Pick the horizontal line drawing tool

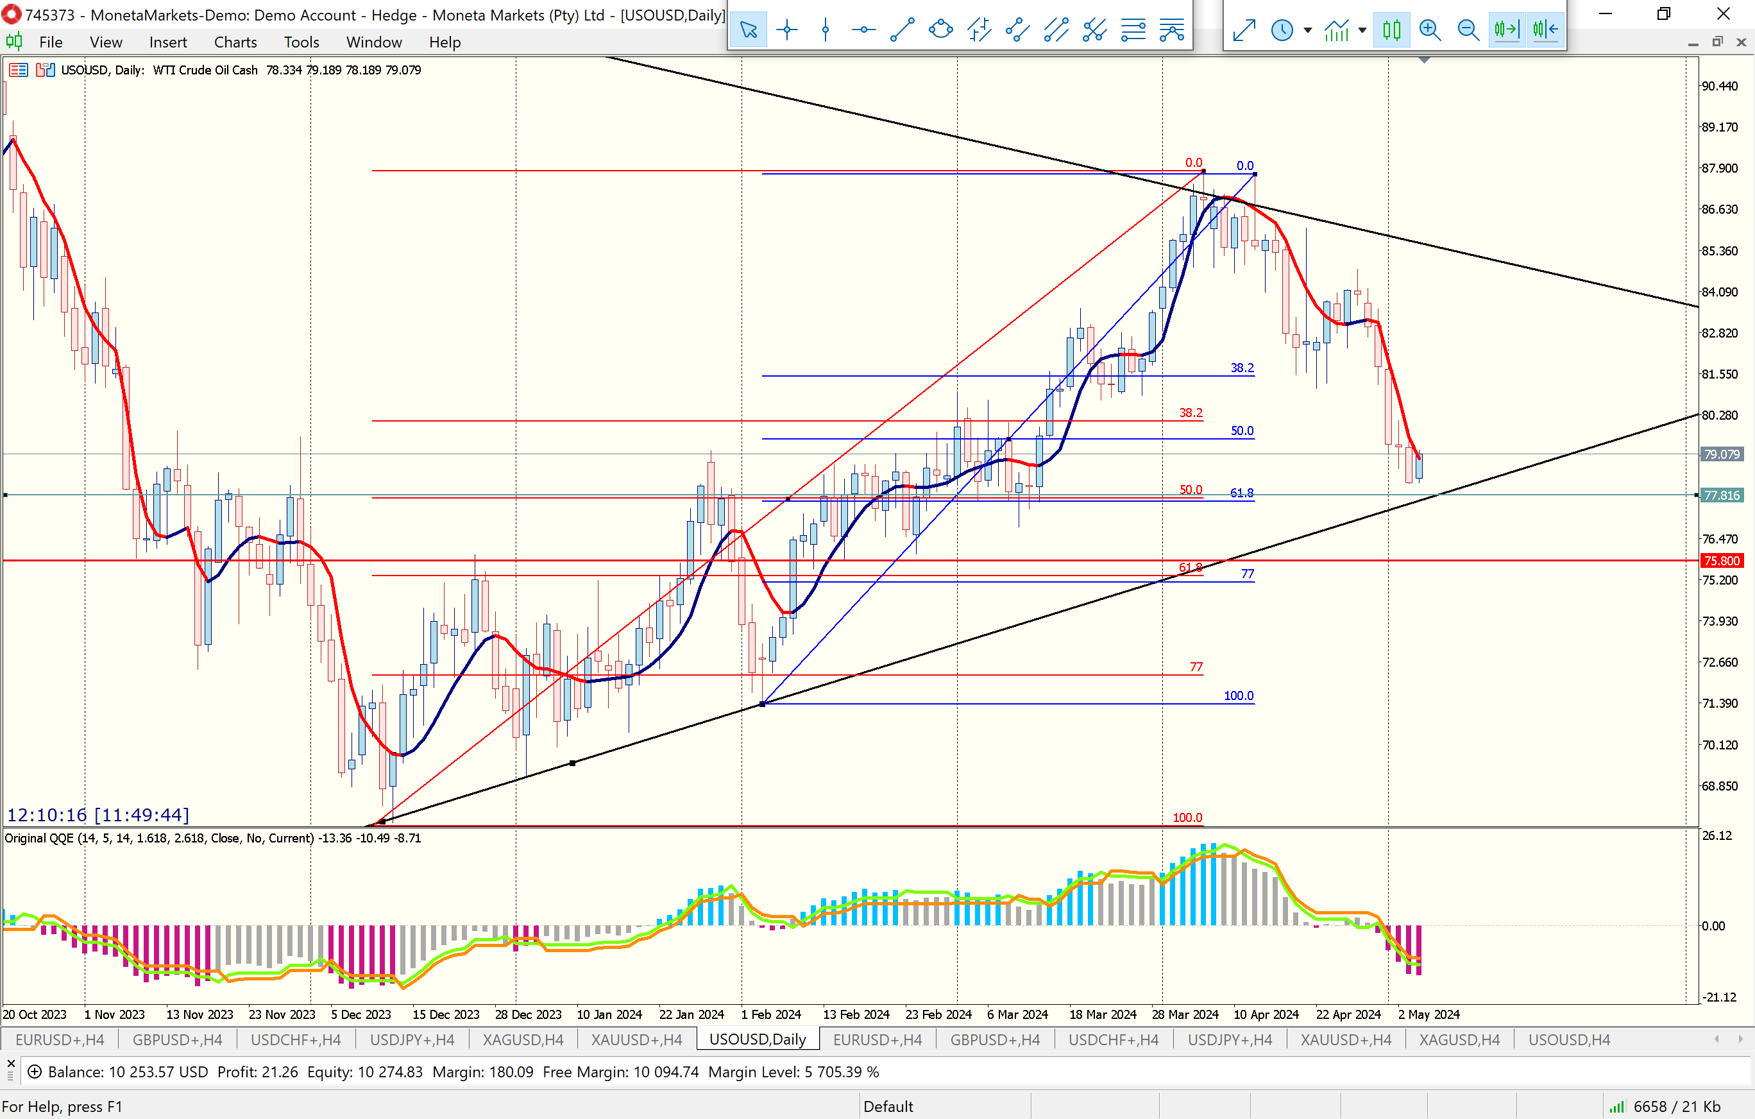tap(863, 30)
